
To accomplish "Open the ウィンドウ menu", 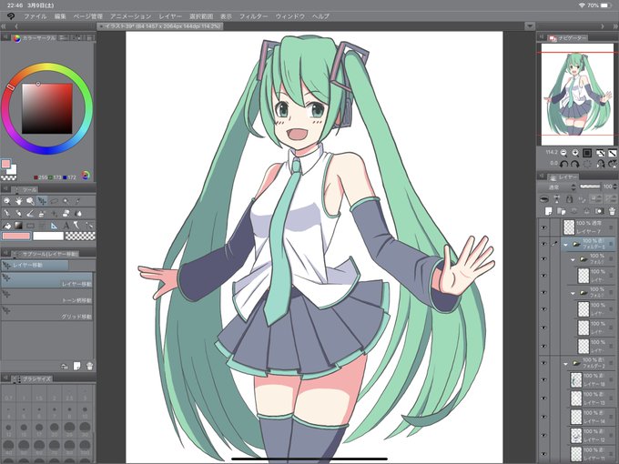I will [290, 16].
